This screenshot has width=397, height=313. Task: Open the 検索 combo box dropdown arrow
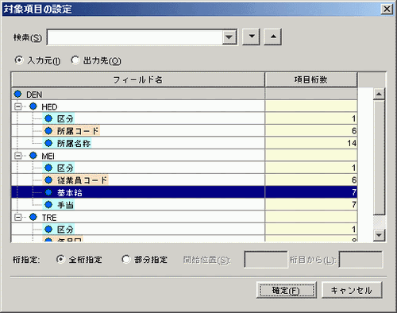click(229, 37)
